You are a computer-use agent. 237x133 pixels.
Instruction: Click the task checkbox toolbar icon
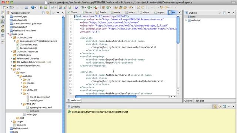point(52,7)
